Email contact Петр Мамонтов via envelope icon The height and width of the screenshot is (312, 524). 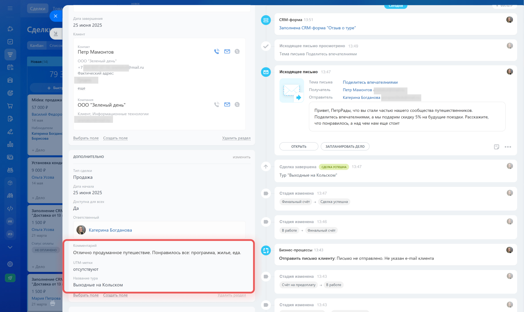(227, 51)
